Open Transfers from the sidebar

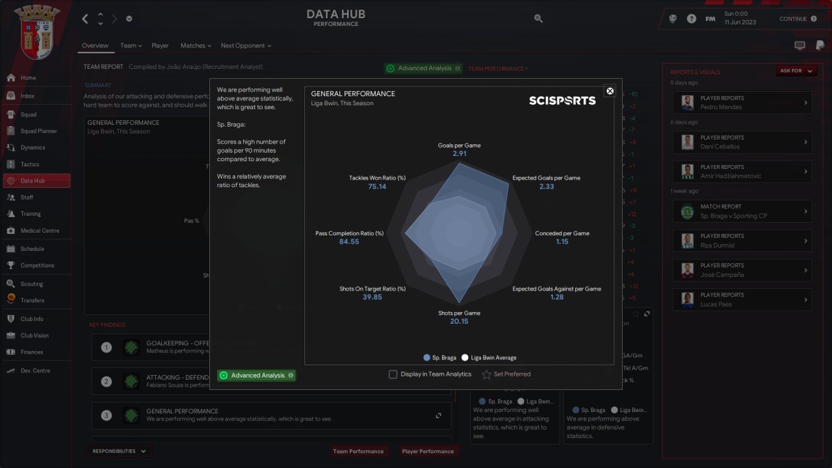coord(36,300)
